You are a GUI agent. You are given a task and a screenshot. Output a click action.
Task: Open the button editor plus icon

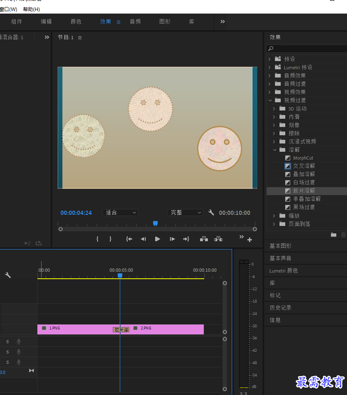point(249,240)
